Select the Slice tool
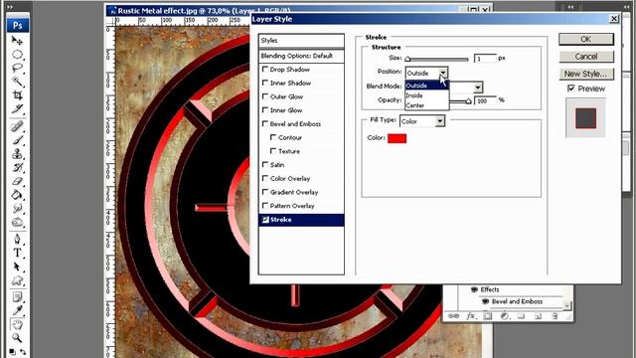 click(x=17, y=108)
